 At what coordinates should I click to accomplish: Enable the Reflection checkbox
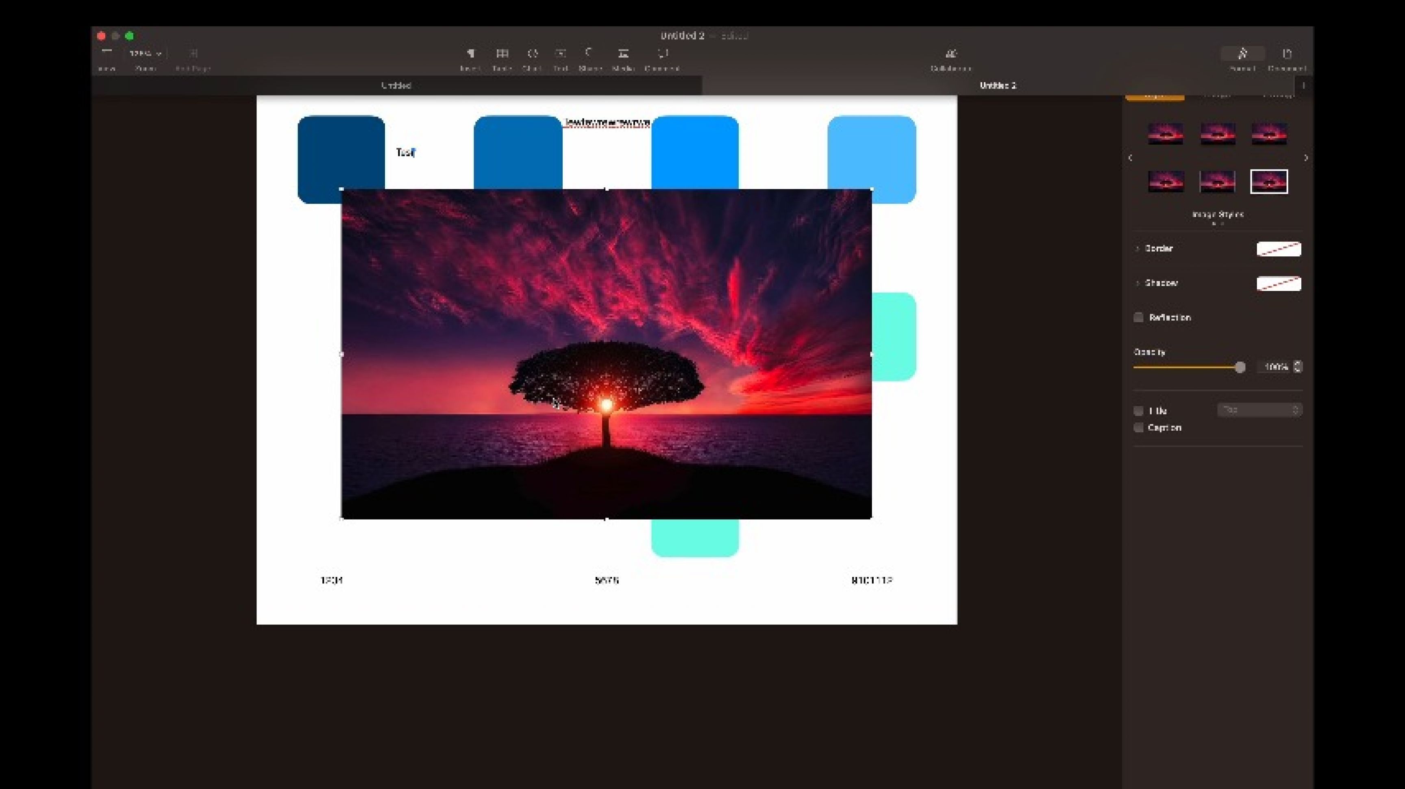pos(1138,318)
